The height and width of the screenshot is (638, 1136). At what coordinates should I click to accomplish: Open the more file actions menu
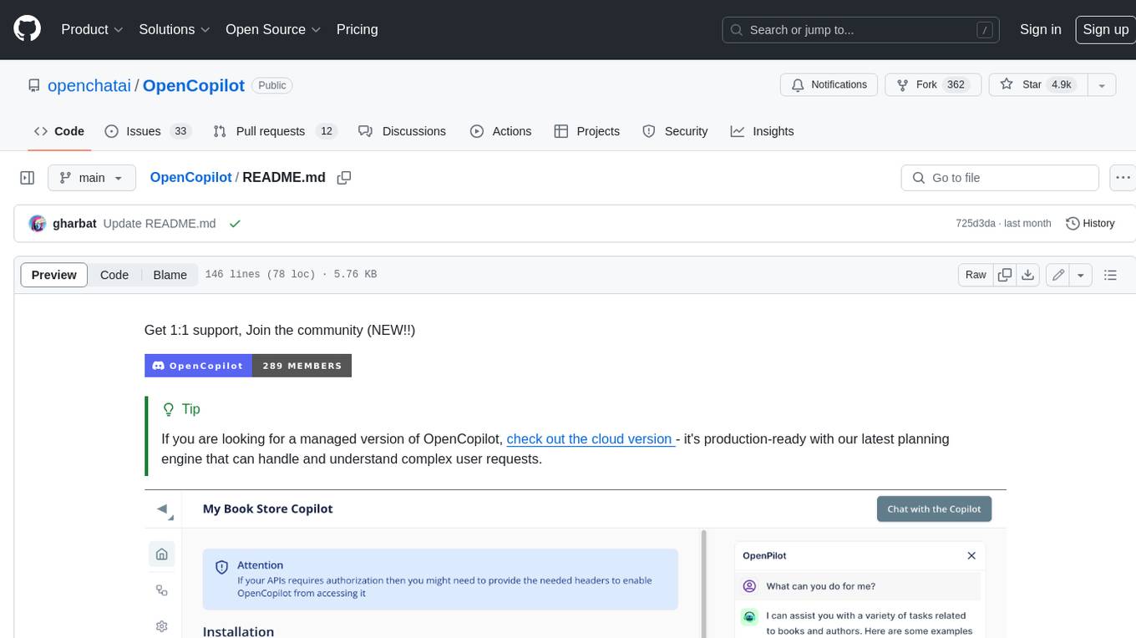1123,178
